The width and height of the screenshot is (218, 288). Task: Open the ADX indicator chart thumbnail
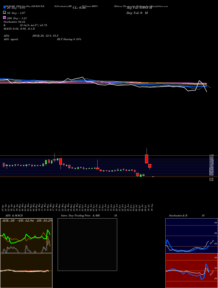(26, 236)
